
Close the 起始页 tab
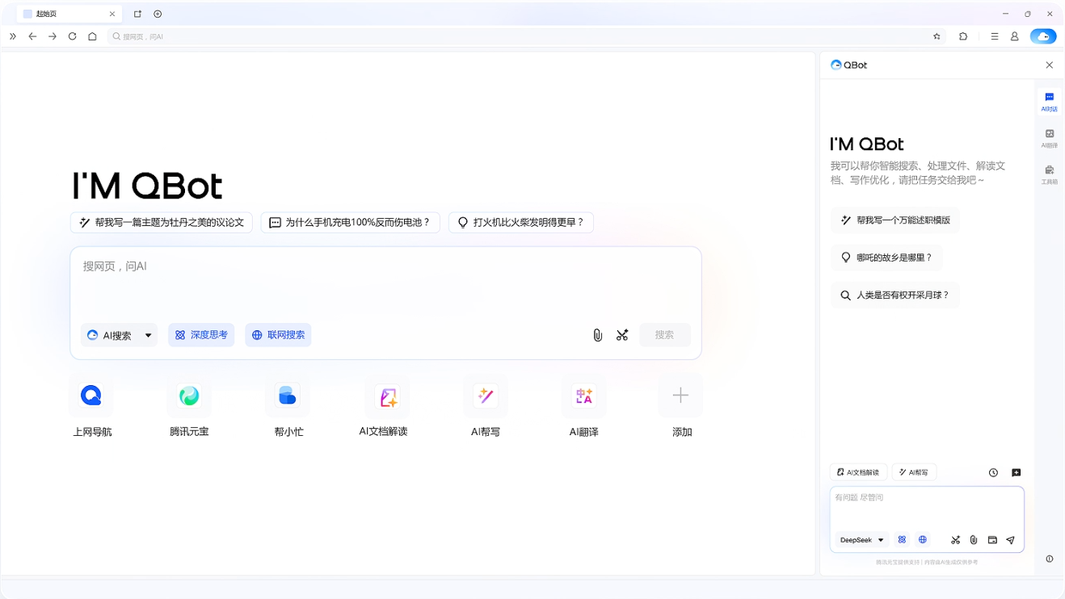(x=112, y=14)
